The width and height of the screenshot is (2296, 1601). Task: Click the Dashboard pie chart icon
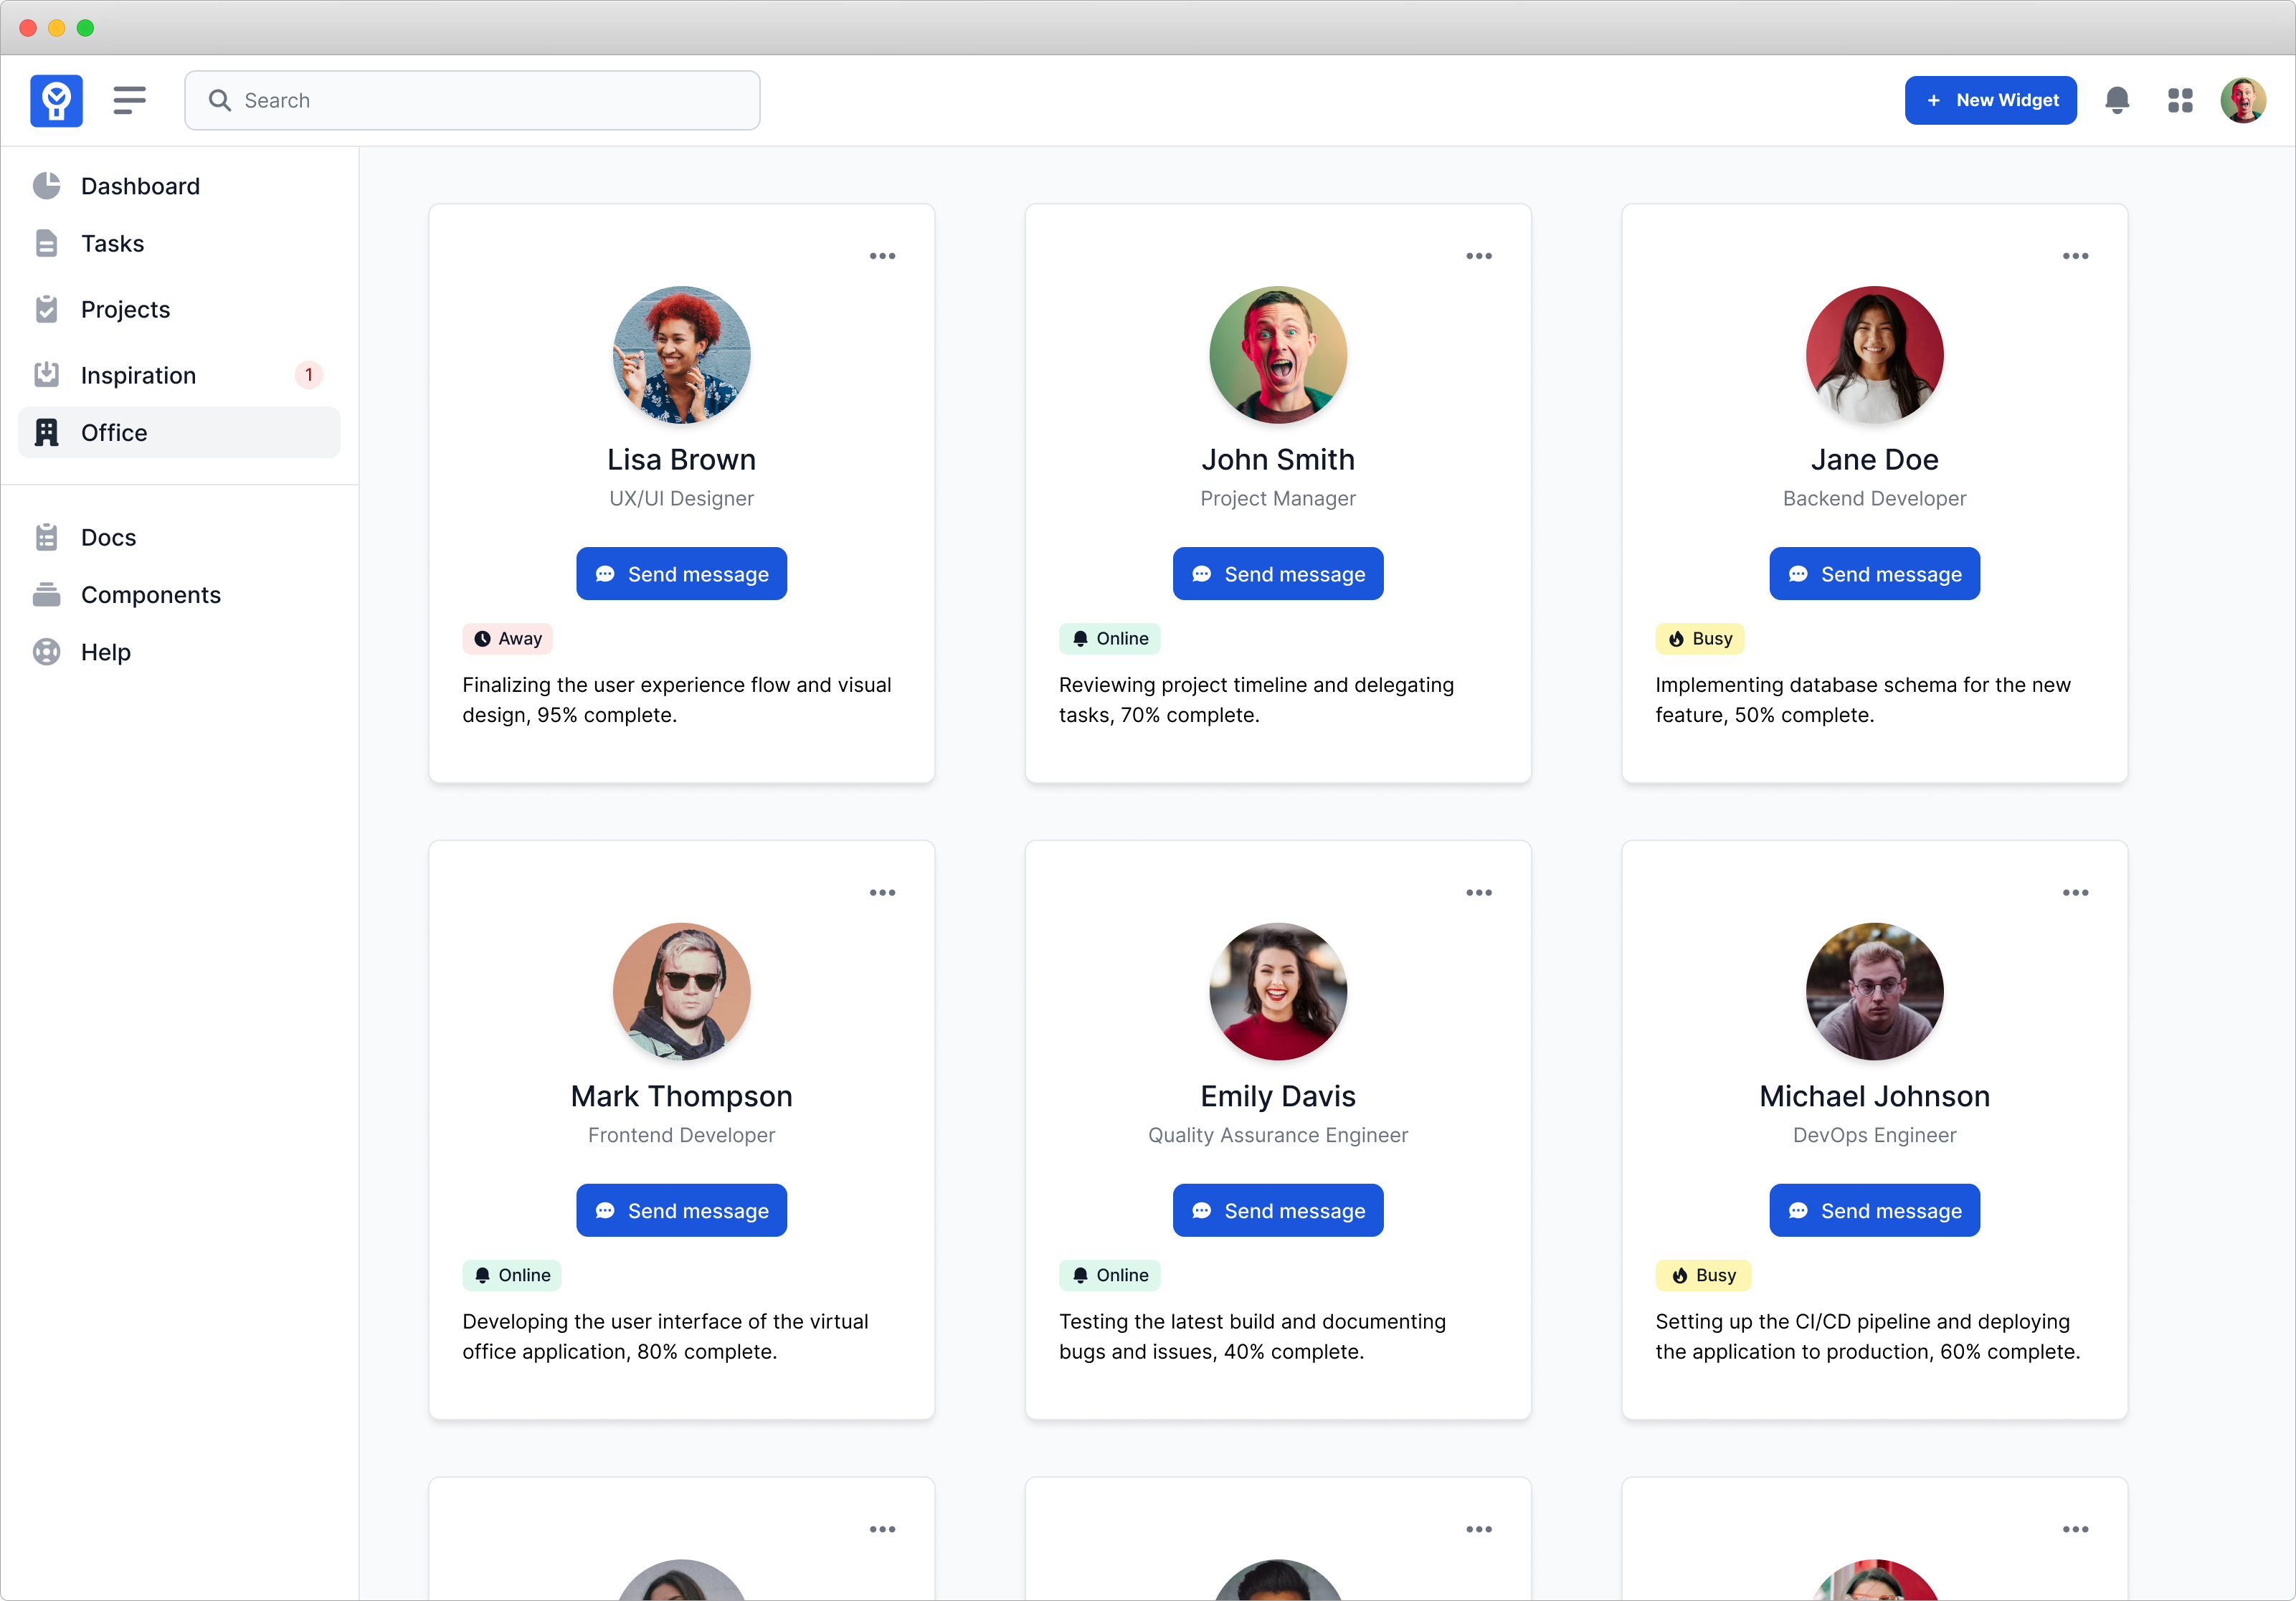coord(46,186)
